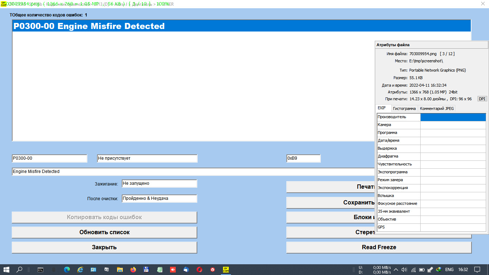489x275 pixels.
Task: Click the Read Freeze button
Action: point(379,247)
